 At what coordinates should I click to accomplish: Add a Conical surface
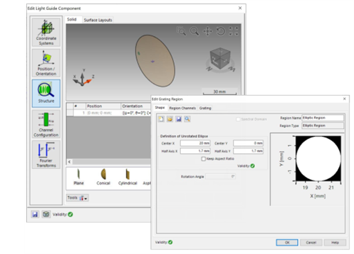coord(103,177)
